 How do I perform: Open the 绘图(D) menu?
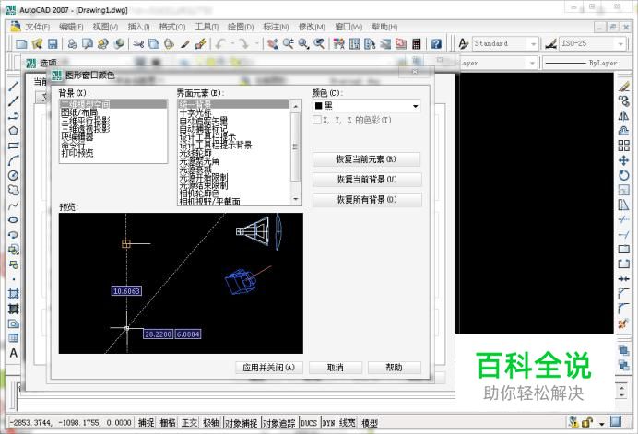[241, 27]
